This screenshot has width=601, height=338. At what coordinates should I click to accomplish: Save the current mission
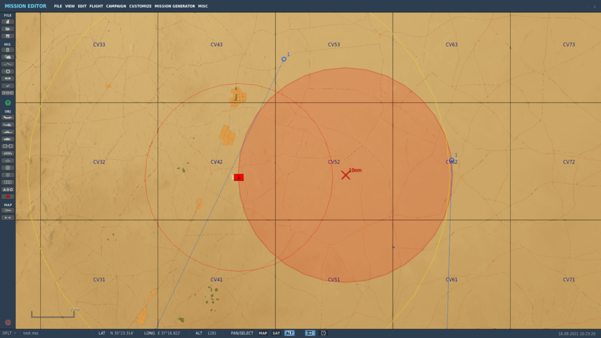pyautogui.click(x=8, y=36)
